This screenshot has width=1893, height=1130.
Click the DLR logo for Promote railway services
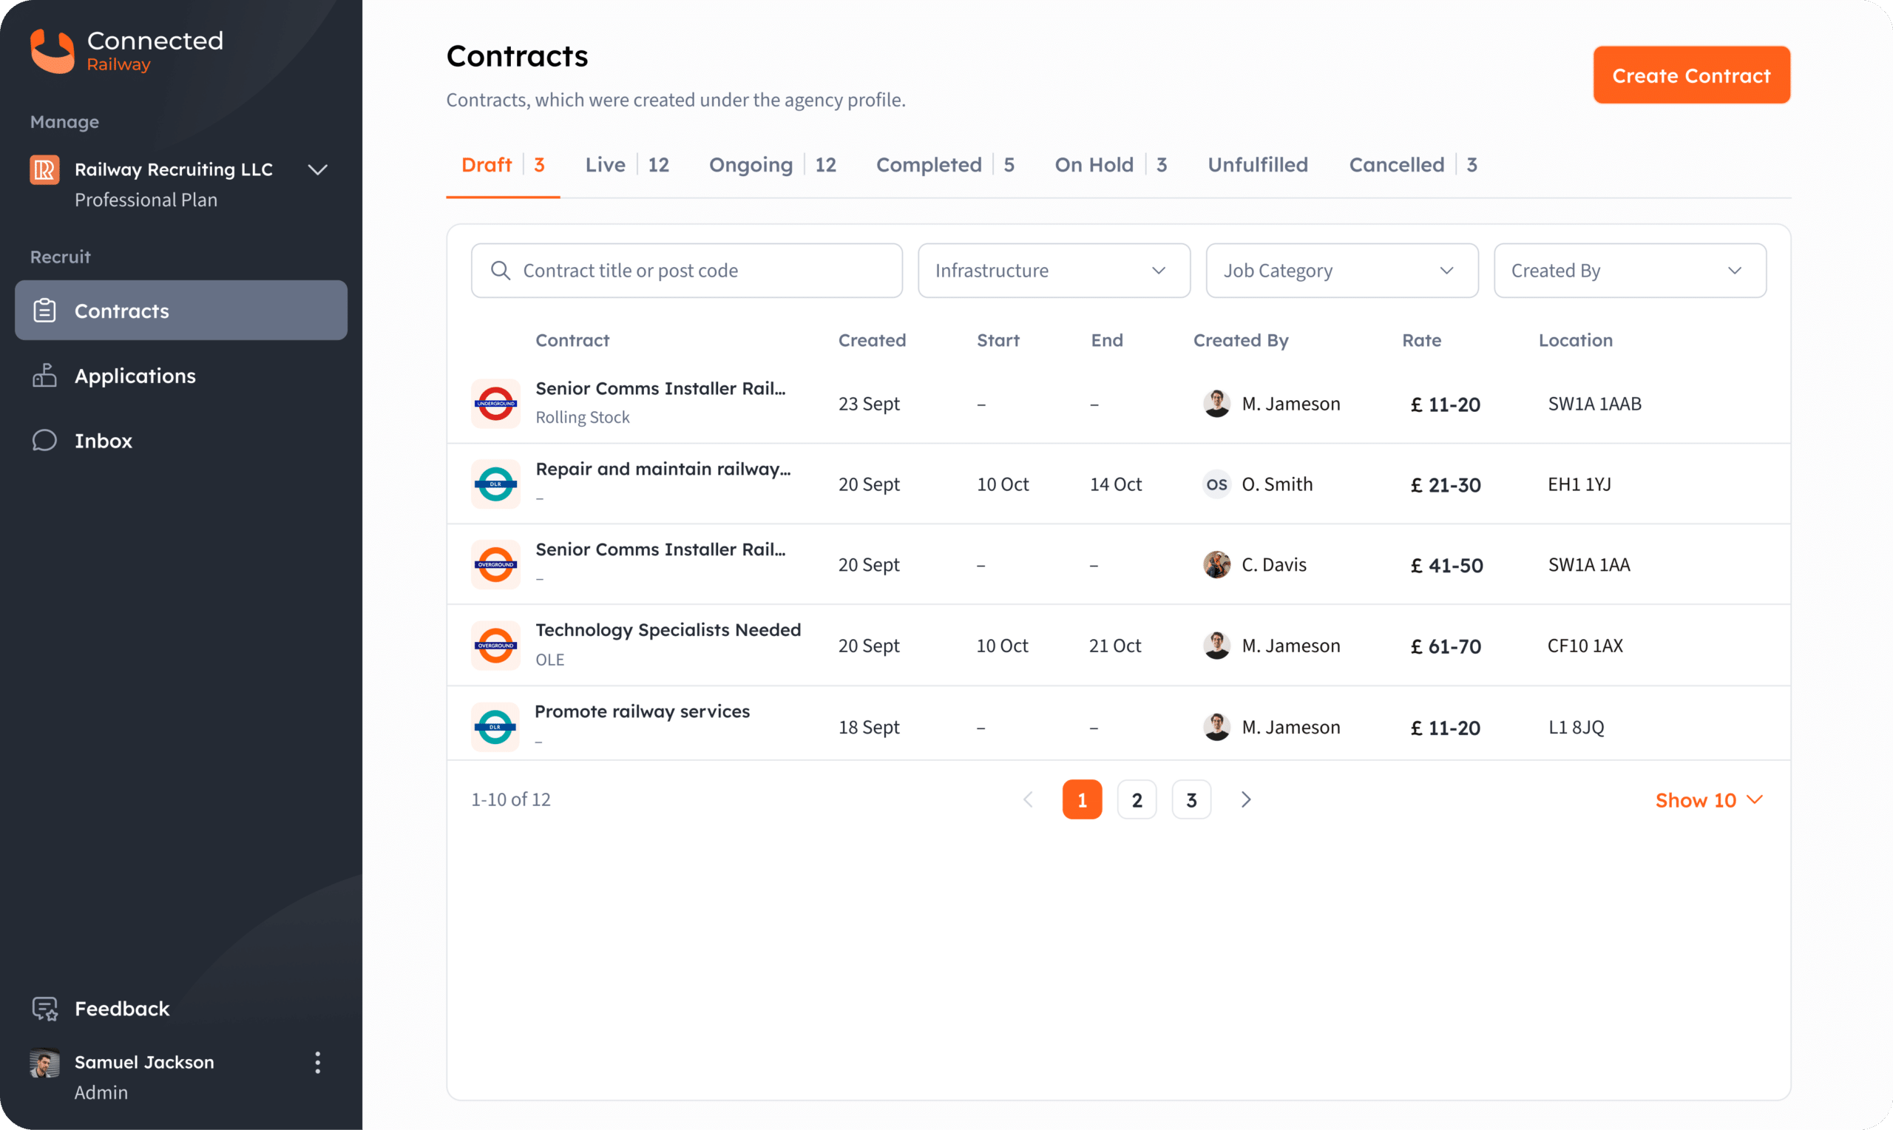[x=495, y=726]
